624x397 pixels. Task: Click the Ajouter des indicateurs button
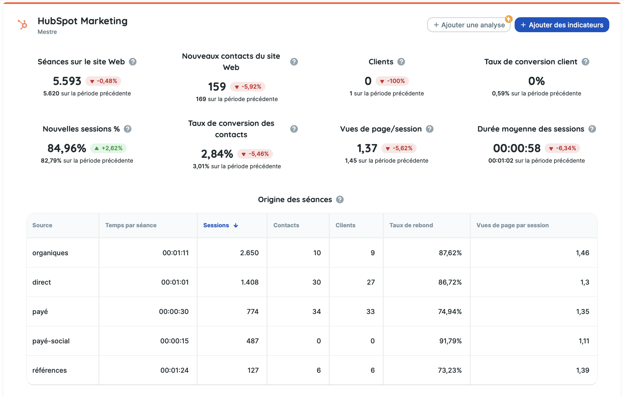click(x=562, y=25)
